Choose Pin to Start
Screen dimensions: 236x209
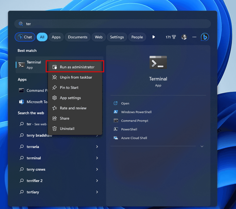click(x=75, y=87)
